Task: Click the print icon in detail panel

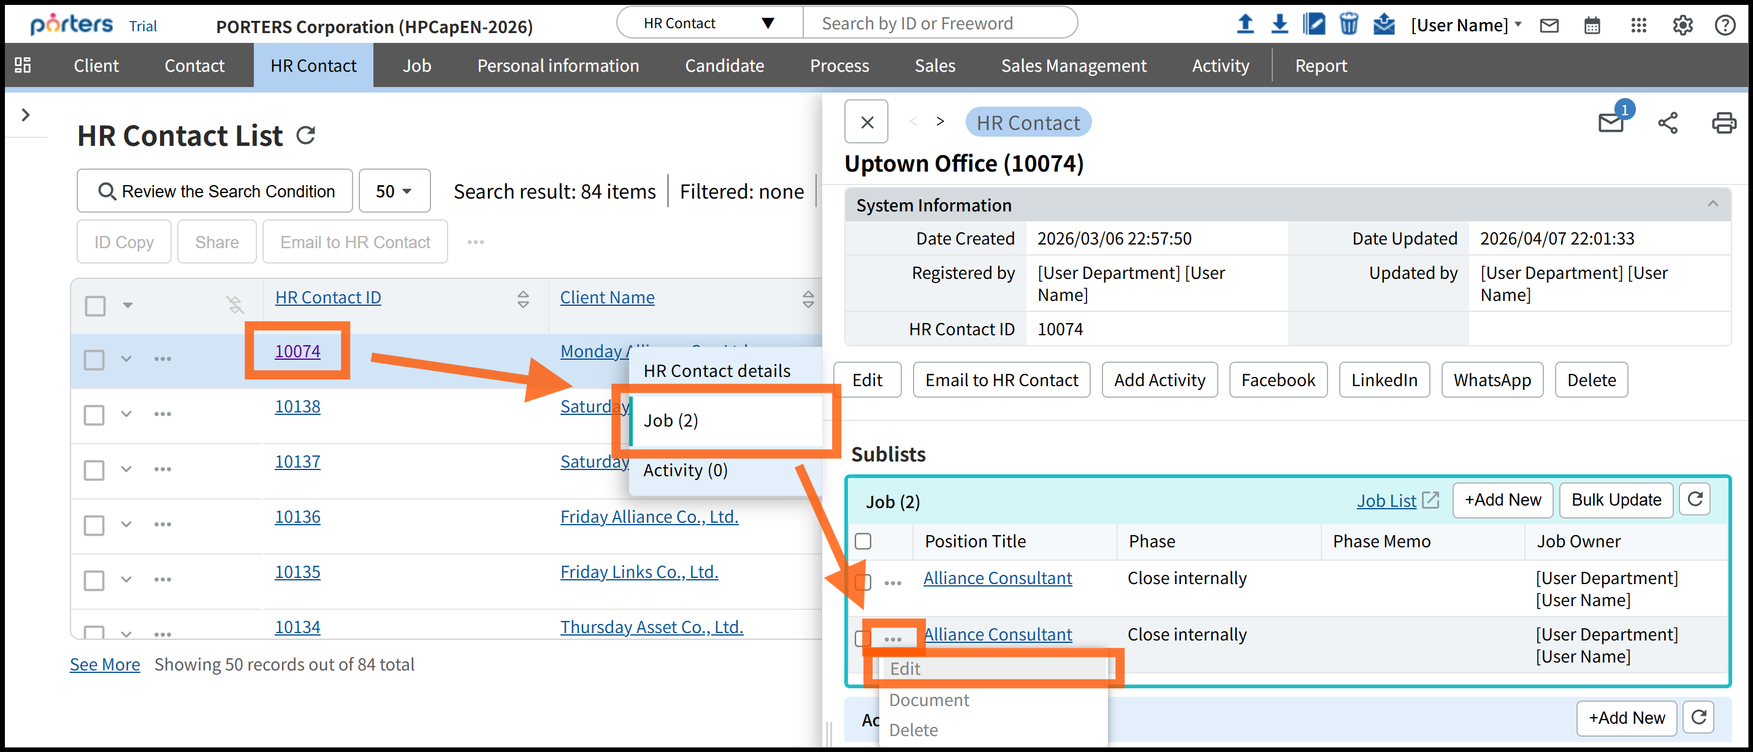Action: point(1723,123)
